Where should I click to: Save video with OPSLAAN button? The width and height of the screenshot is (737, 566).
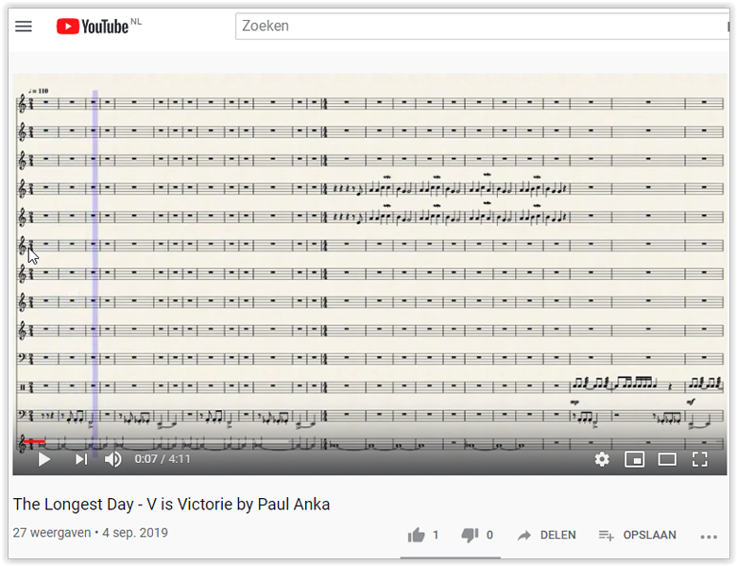point(638,535)
